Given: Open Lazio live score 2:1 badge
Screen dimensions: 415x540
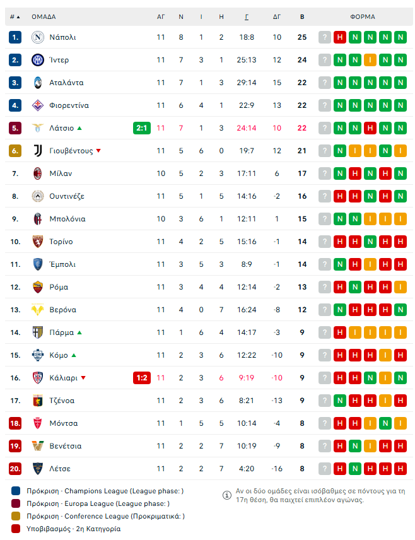Looking at the screenshot, I should (x=142, y=128).
